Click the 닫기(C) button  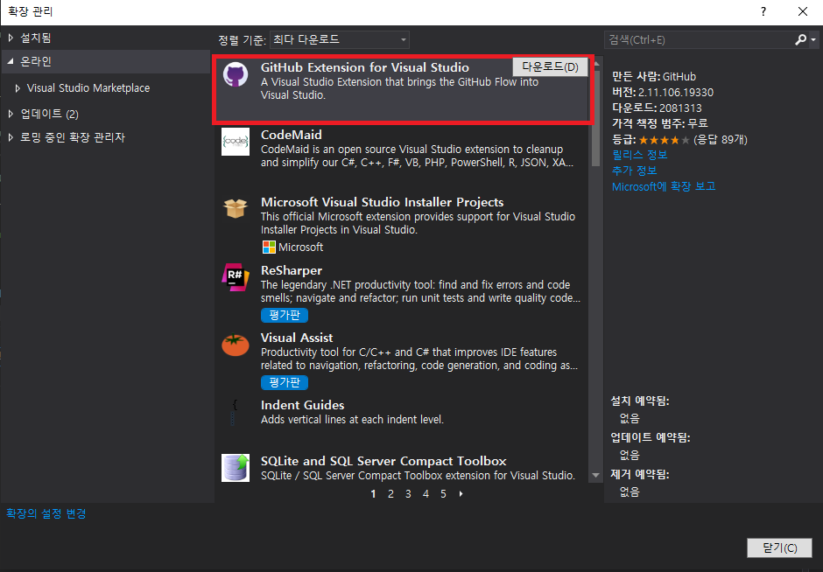click(x=779, y=548)
